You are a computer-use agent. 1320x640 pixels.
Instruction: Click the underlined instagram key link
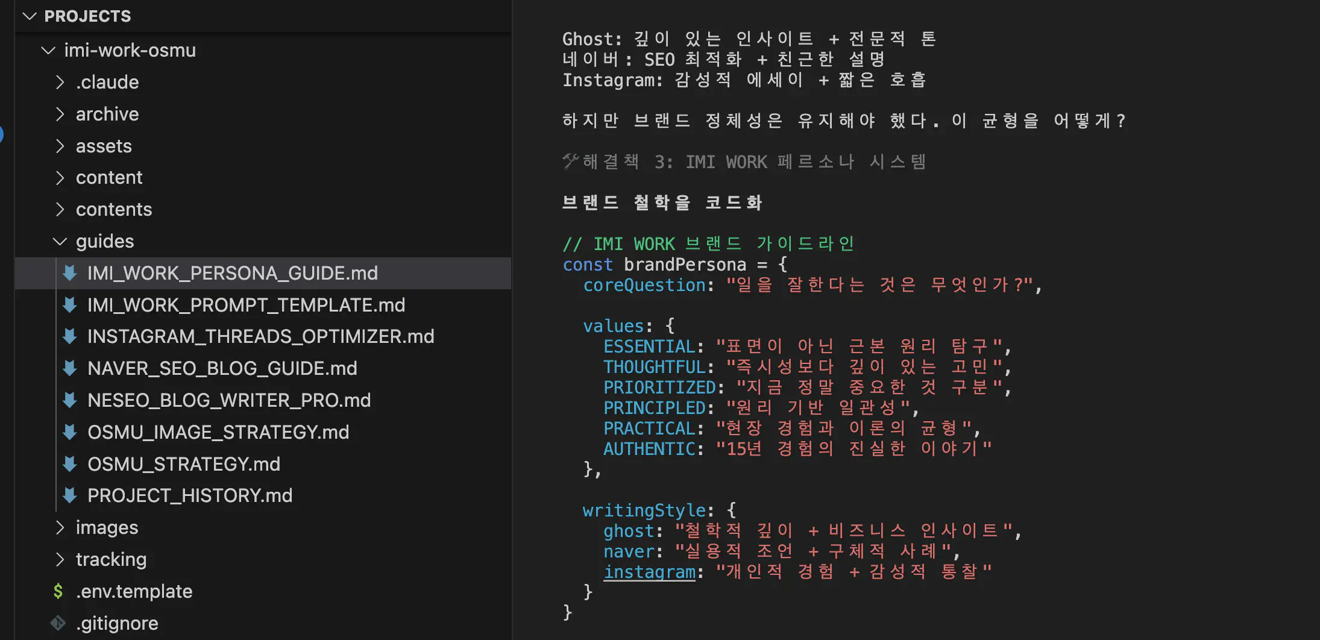point(650,572)
